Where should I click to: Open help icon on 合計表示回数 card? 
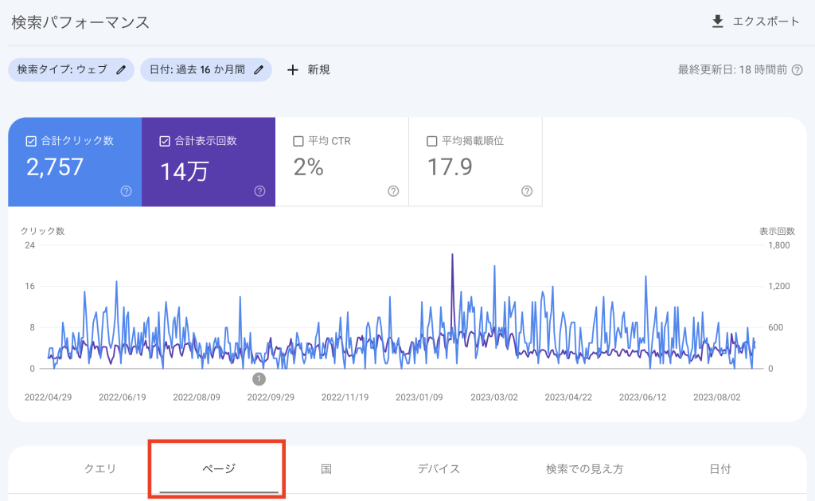click(259, 191)
